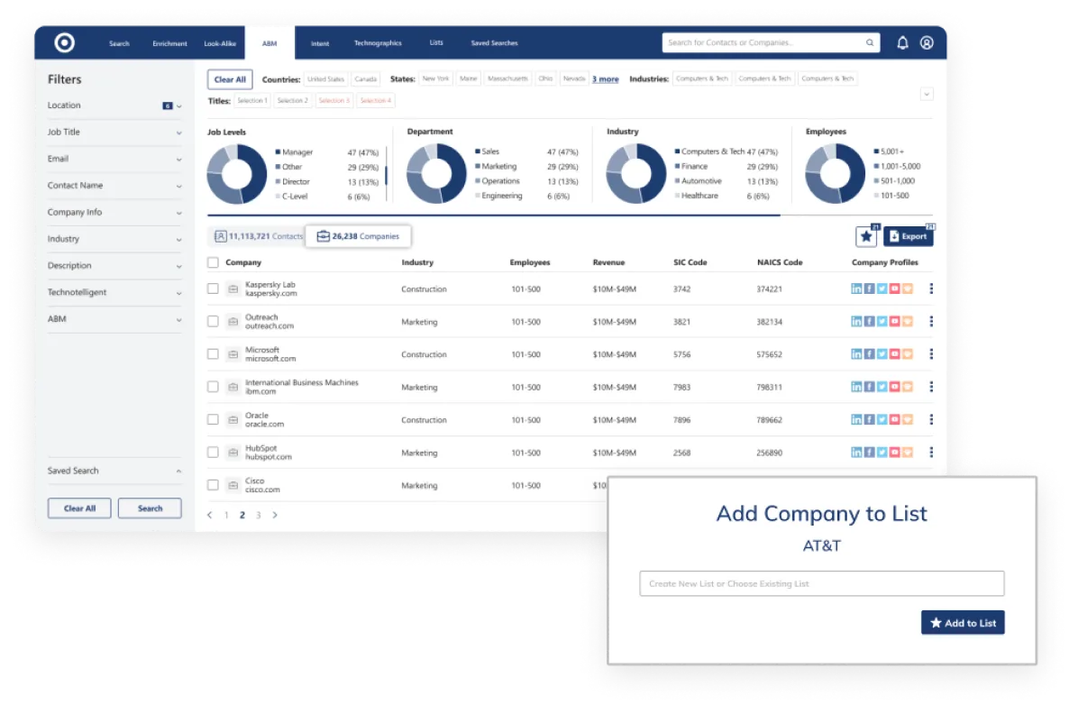
Task: Collapse the applied filters chevron
Action: click(927, 94)
